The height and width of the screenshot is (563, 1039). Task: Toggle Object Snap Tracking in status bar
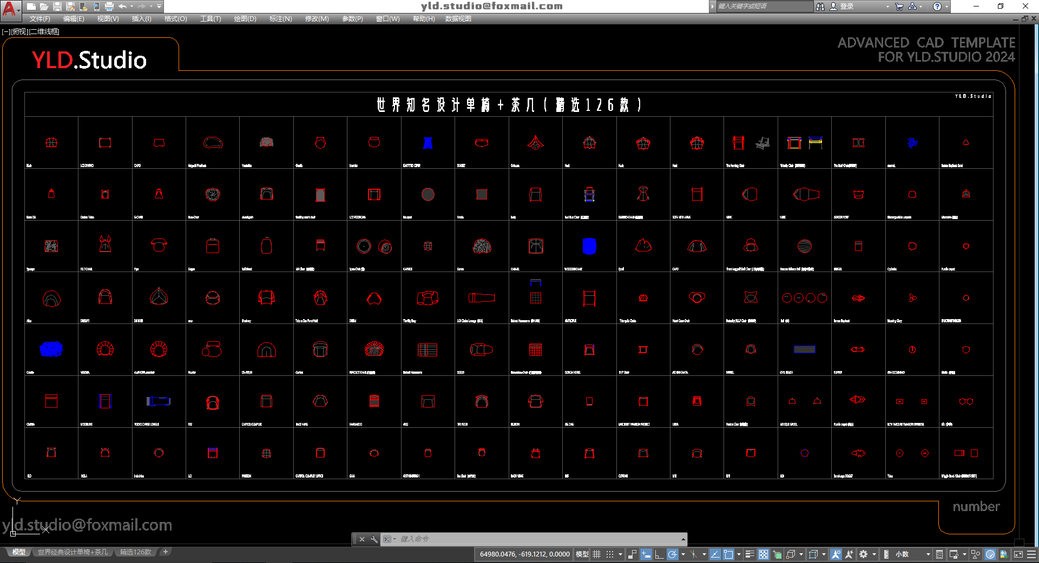click(715, 554)
